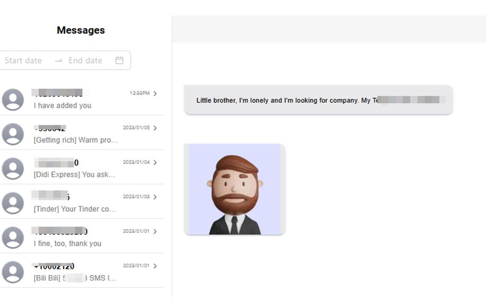Open the Start date input field

(23, 60)
